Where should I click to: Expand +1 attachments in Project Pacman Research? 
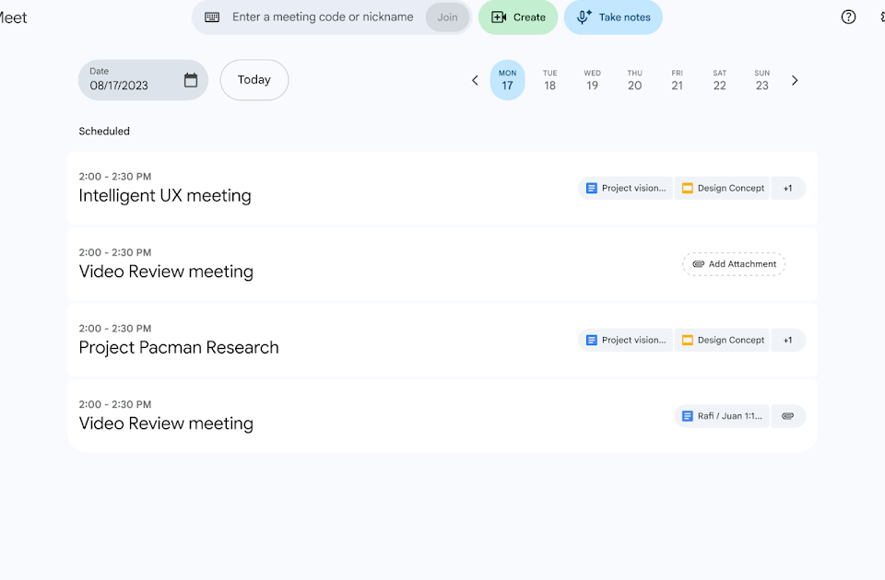788,340
